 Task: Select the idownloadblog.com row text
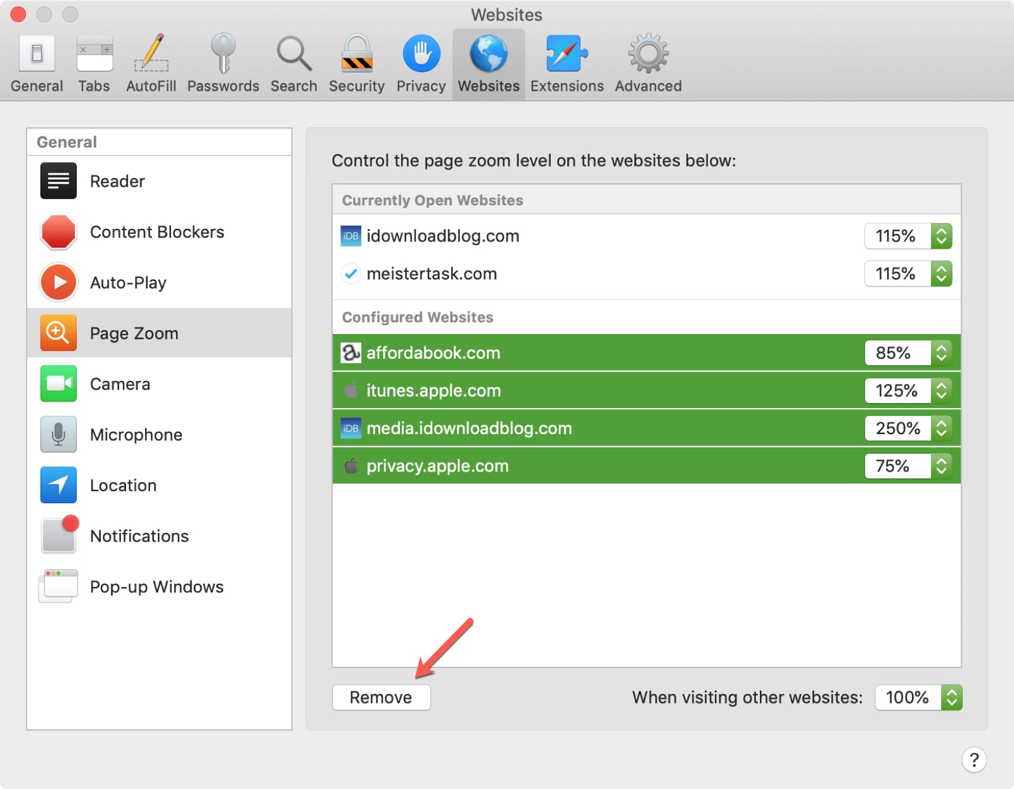[x=443, y=236]
